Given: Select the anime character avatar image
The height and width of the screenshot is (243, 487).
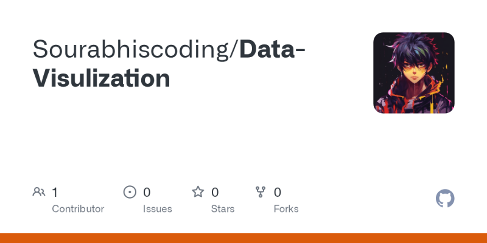Looking at the screenshot, I should click(414, 73).
